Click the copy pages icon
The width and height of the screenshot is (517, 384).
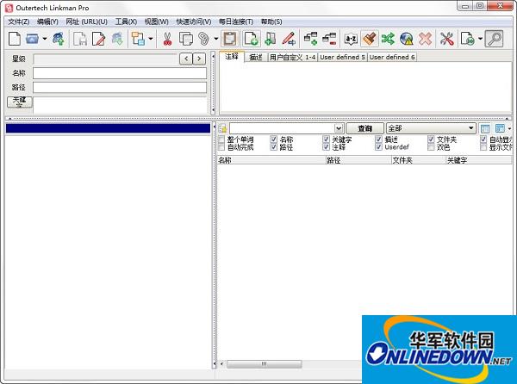pos(185,38)
